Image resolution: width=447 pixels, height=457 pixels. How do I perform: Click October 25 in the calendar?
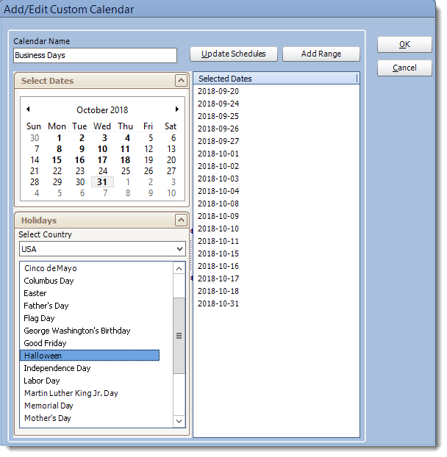pos(126,171)
